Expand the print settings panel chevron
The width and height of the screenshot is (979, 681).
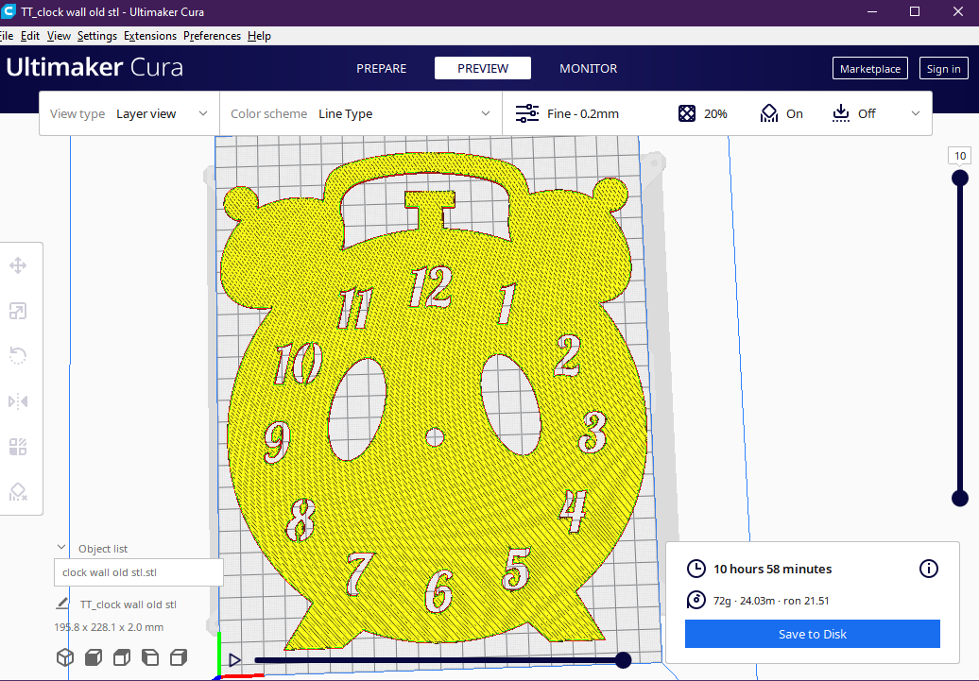916,113
